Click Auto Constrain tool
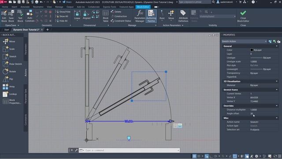The height and width of the screenshot is (159, 282). [30, 16]
